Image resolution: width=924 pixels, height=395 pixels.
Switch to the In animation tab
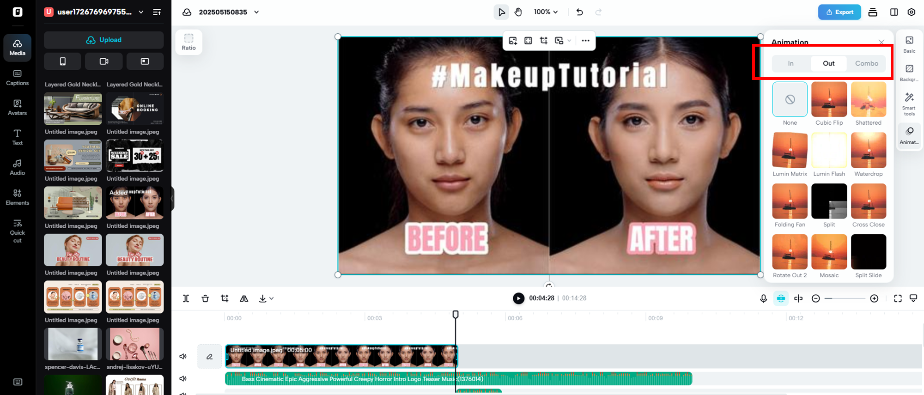coord(790,63)
